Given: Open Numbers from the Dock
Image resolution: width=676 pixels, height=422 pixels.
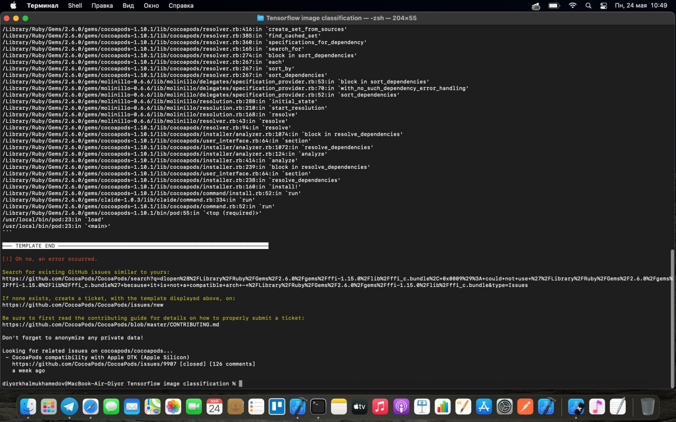Looking at the screenshot, I should coord(443,406).
